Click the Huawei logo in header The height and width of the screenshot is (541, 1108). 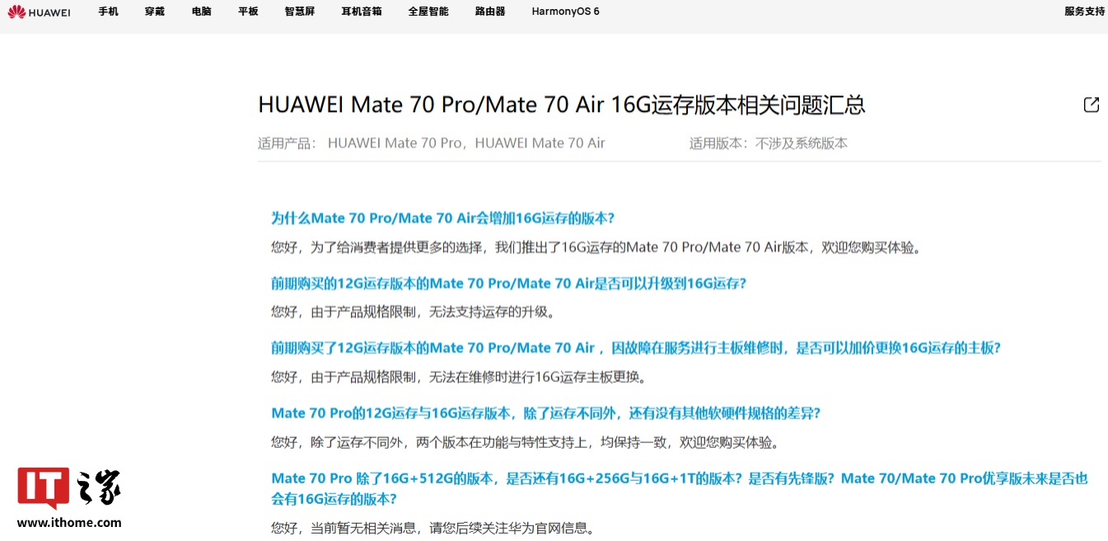click(40, 12)
